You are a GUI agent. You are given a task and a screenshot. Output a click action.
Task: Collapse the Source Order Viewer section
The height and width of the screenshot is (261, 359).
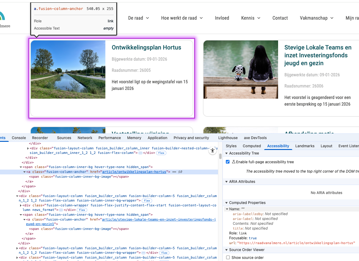226,250
